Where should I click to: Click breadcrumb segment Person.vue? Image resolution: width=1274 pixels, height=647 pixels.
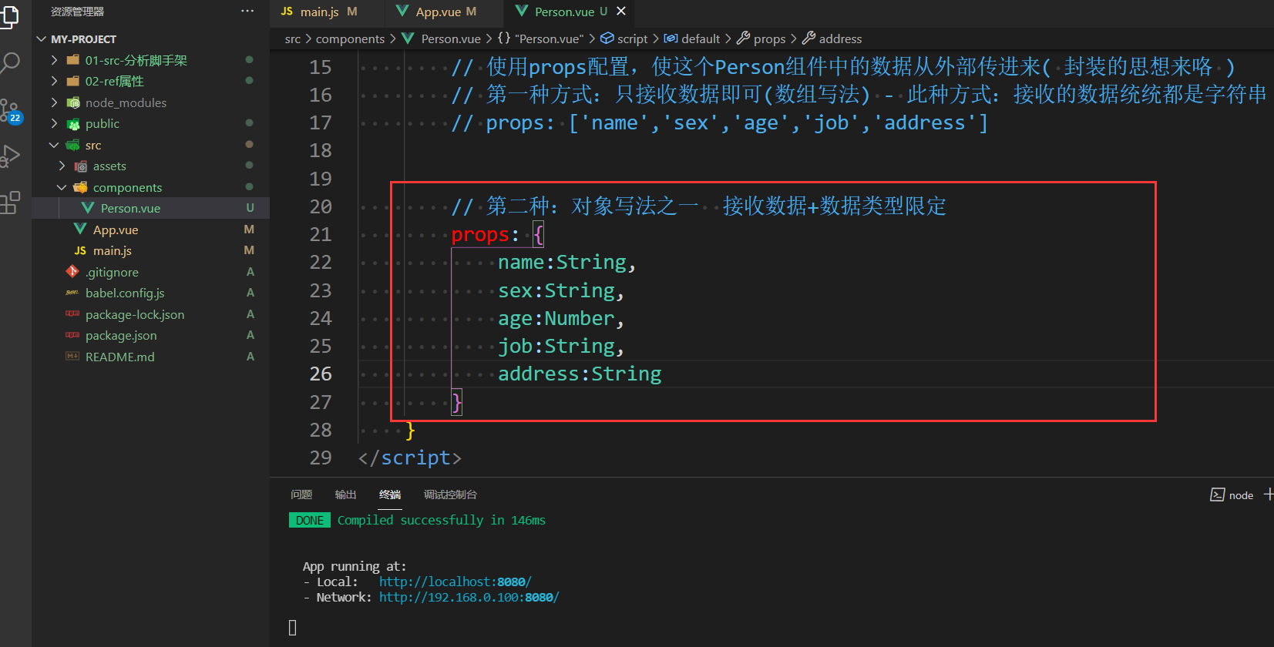pyautogui.click(x=451, y=39)
